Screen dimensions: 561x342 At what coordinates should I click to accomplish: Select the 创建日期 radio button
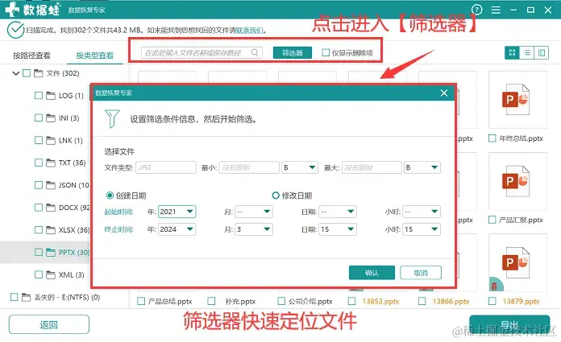[110, 196]
